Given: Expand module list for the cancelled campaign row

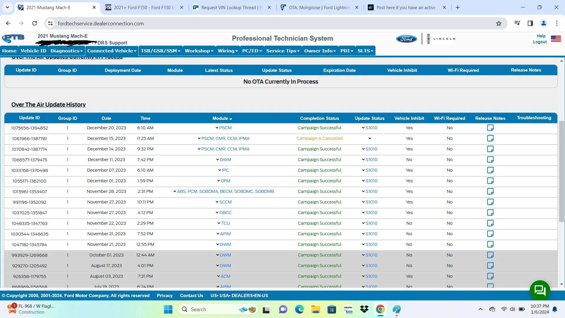Looking at the screenshot, I should click(199, 138).
